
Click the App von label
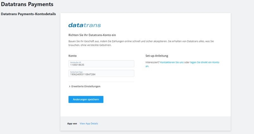pos(72,124)
